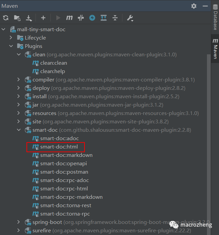Image resolution: width=219 pixels, height=235 pixels.
Task: Expand the site plugin node
Action: 18,122
